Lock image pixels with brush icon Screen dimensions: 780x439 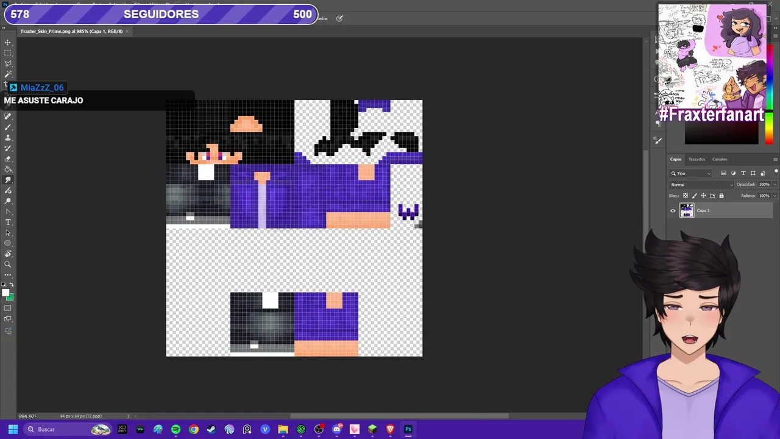695,196
